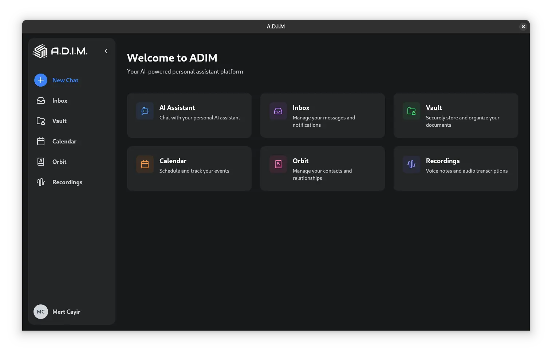The height and width of the screenshot is (355, 552).
Task: Select the Orbit sidebar menu item
Action: click(59, 162)
